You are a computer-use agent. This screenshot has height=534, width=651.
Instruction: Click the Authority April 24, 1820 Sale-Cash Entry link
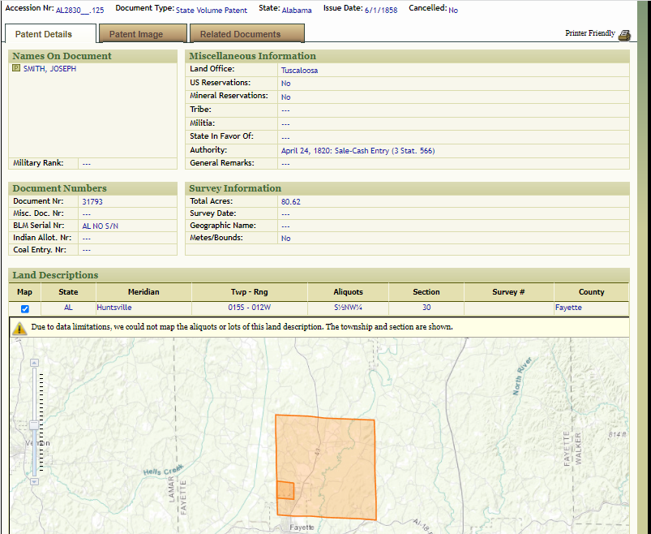point(358,150)
